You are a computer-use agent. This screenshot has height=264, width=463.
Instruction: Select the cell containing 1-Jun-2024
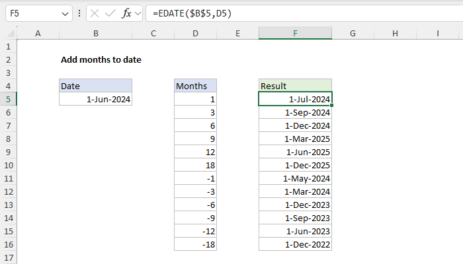(x=96, y=99)
